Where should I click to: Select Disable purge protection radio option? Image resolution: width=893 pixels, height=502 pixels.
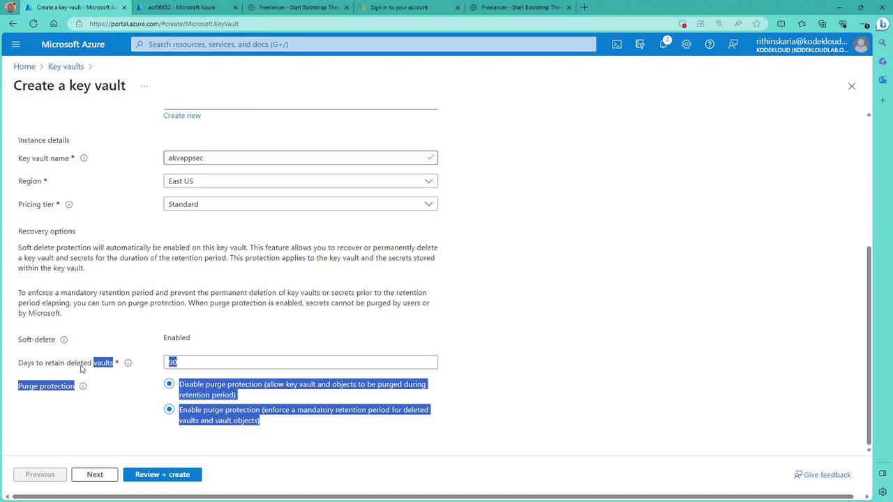[169, 383]
